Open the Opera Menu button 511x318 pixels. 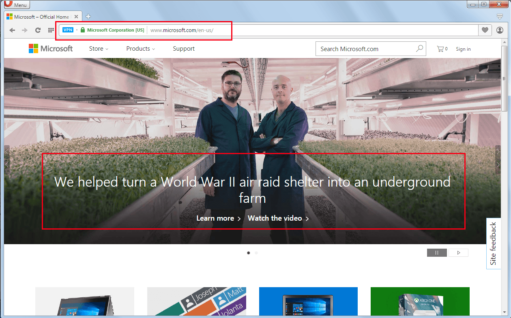[x=17, y=5]
